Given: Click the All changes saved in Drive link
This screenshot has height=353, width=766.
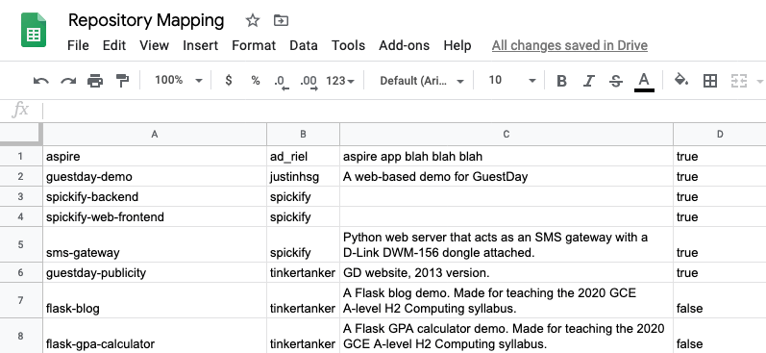Looking at the screenshot, I should 570,45.
